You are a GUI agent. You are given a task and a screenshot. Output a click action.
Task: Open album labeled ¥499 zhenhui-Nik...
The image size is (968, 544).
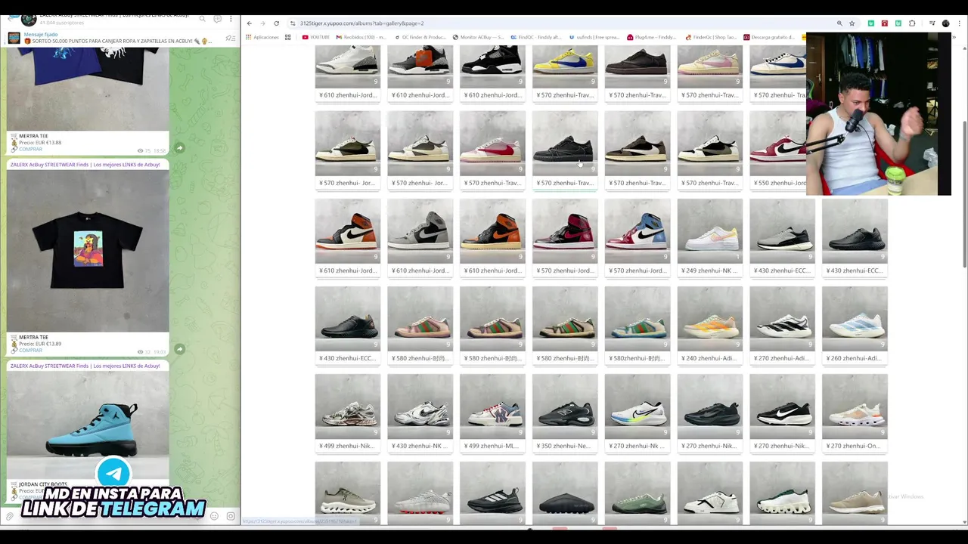347,446
